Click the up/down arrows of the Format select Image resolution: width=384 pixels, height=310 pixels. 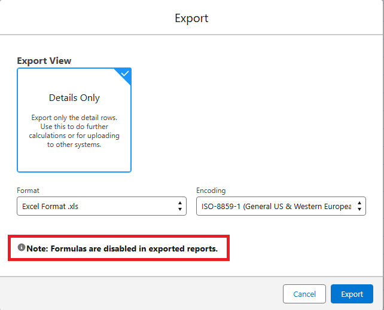click(x=180, y=206)
